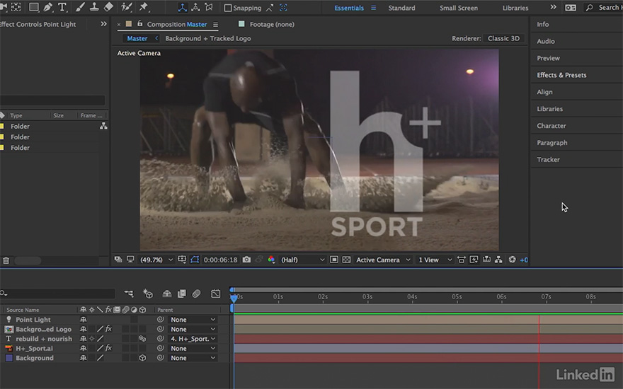Click the Background layer purple label swatch
The width and height of the screenshot is (623, 389).
pyautogui.click(x=8, y=358)
